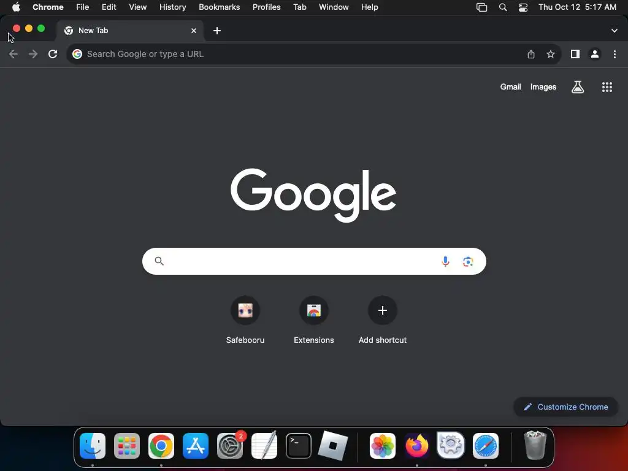Click Add shortcut plus button

point(383,310)
